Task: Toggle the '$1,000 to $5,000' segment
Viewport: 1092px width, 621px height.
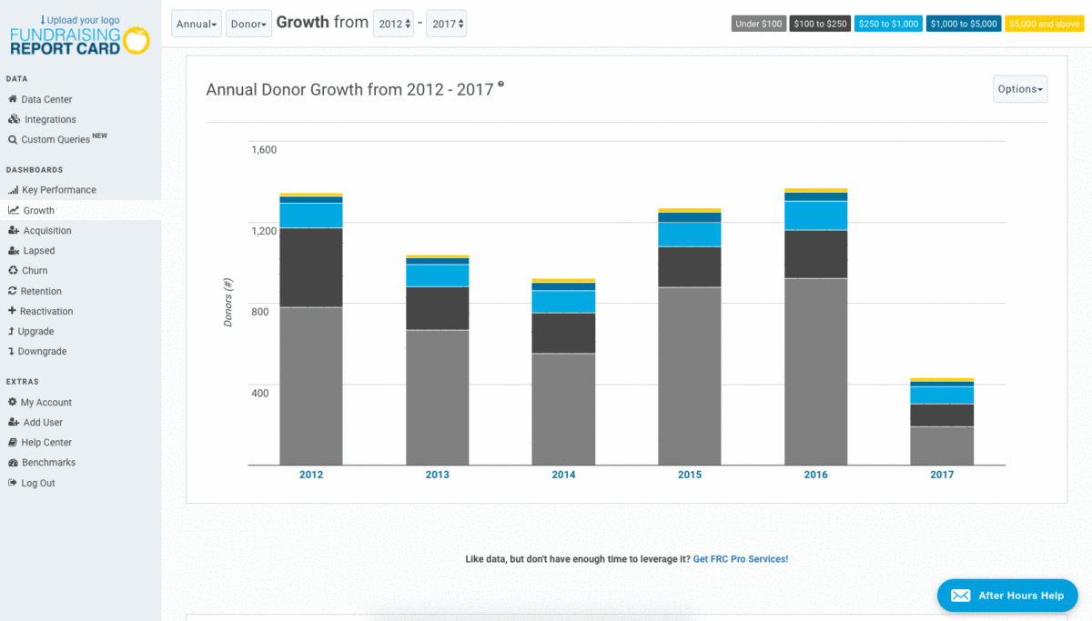Action: tap(963, 24)
